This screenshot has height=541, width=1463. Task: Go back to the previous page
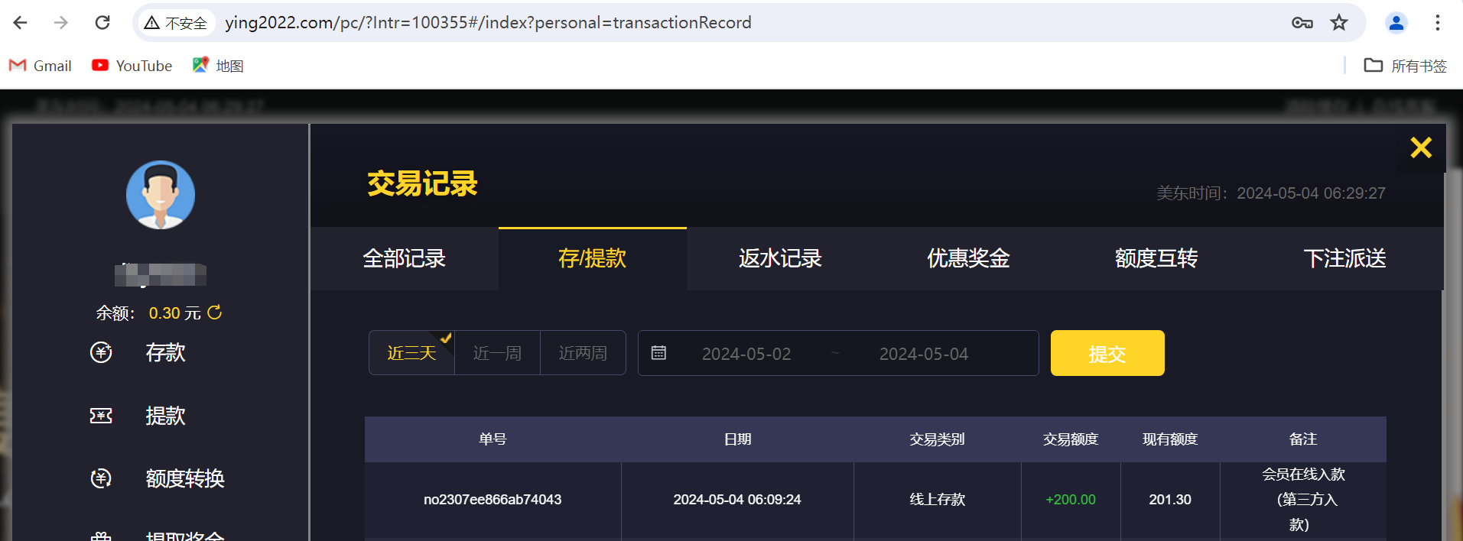tap(21, 23)
